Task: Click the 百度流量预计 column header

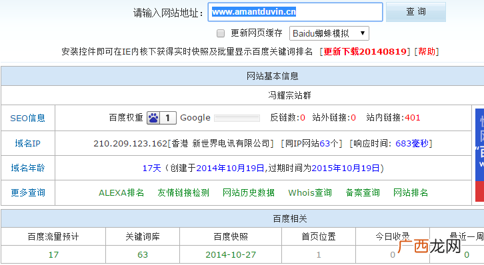Action: point(53,236)
